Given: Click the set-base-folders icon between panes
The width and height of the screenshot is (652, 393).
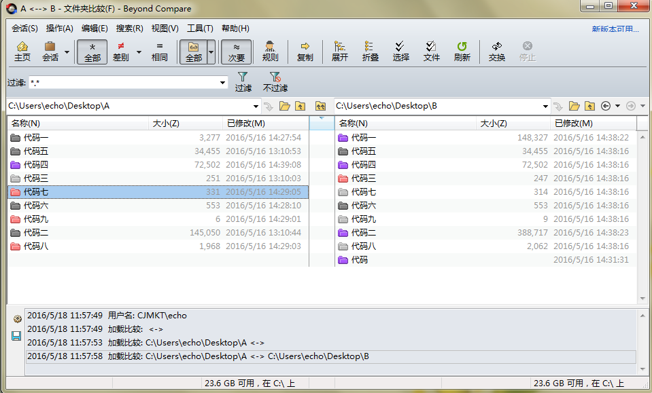Looking at the screenshot, I should pos(320,107).
